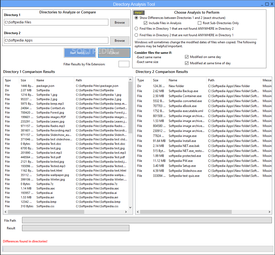Click right scroll arrow of Directory 1 results
This screenshot has width=275, height=255.
(x=126, y=212)
